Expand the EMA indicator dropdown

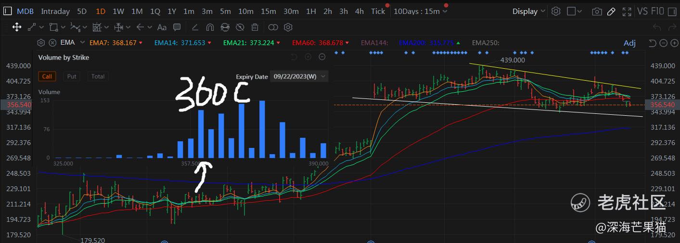pos(83,43)
